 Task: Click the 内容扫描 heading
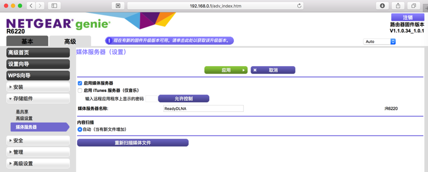pyautogui.click(x=86, y=123)
